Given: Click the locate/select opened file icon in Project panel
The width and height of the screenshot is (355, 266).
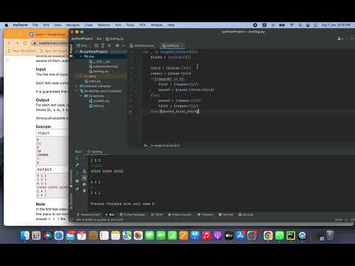Looking at the screenshot, I should tap(96, 46).
